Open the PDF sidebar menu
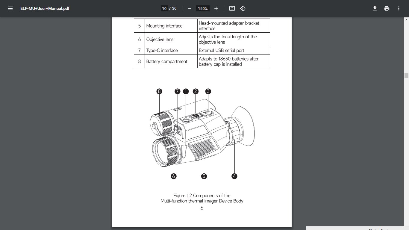409x230 pixels. tap(10, 8)
